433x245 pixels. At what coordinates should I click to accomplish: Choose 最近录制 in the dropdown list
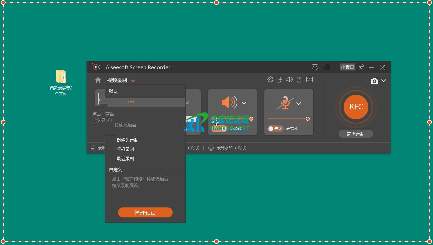tap(125, 159)
